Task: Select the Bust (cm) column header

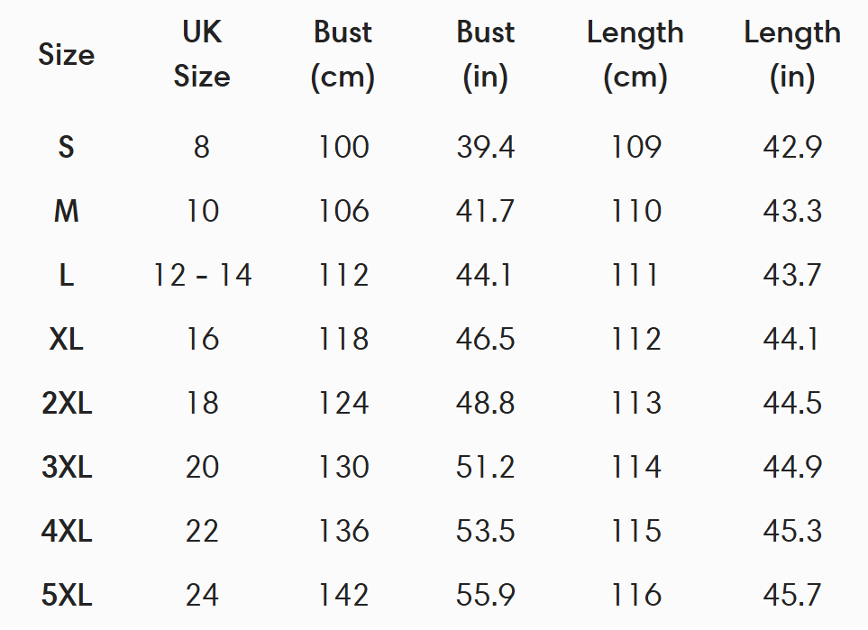Action: click(x=343, y=55)
